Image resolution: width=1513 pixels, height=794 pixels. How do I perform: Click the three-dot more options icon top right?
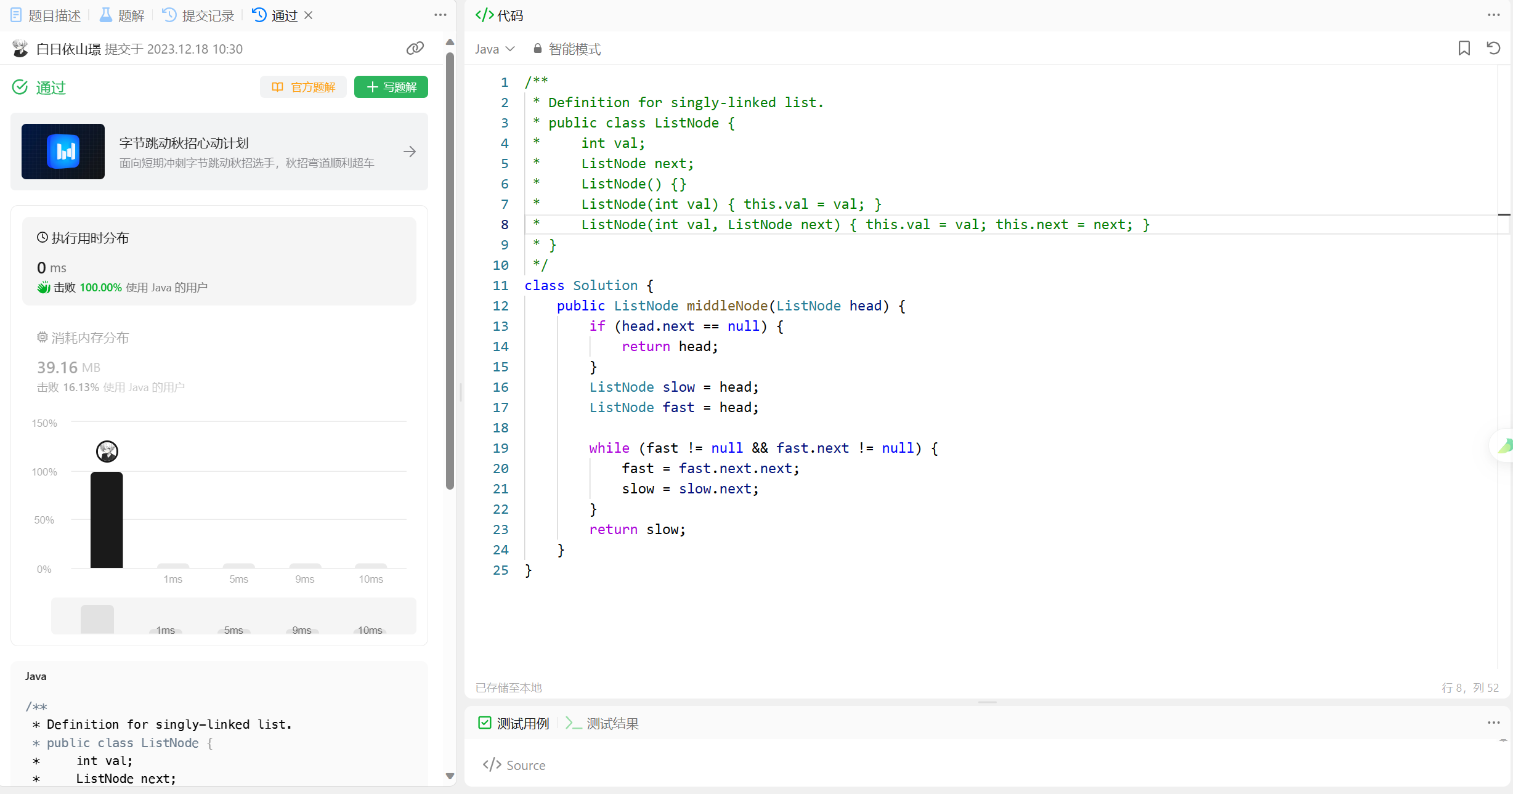tap(1494, 15)
